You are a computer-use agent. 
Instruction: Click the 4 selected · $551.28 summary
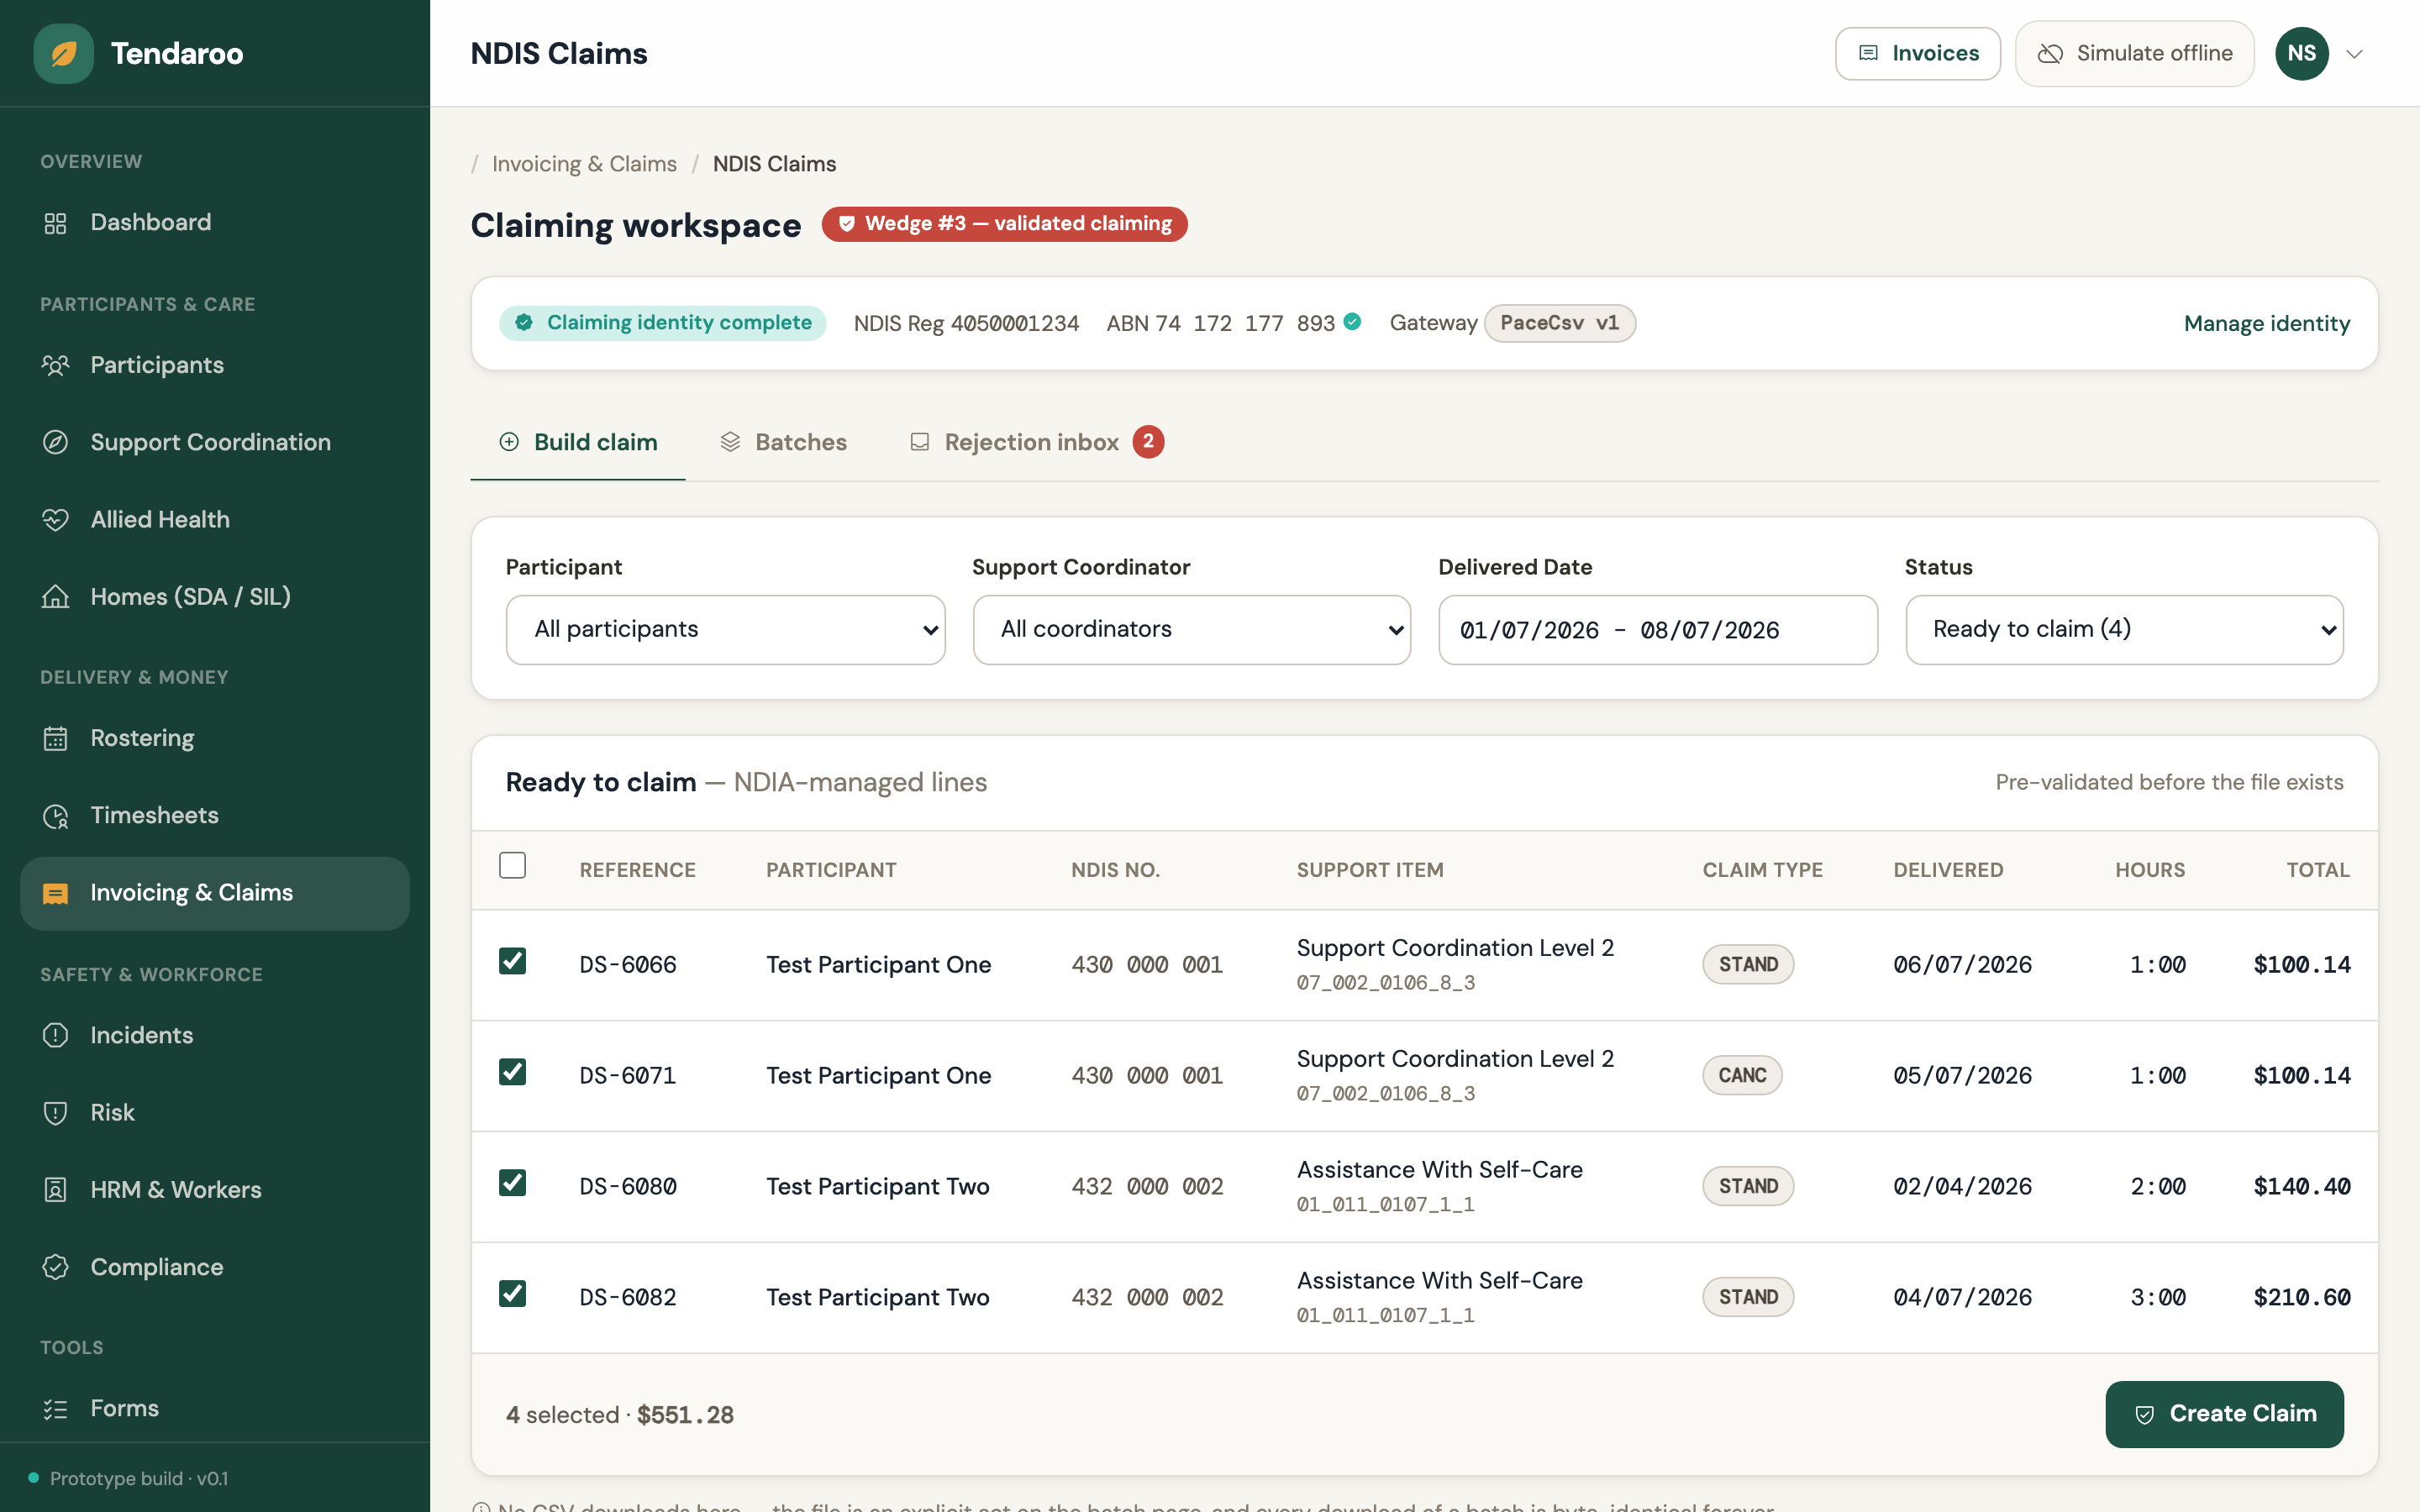620,1414
